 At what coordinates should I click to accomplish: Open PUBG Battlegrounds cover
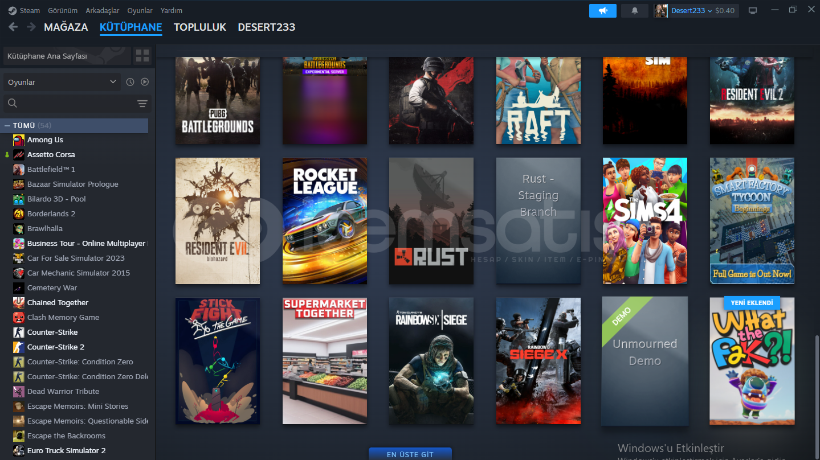click(x=218, y=100)
